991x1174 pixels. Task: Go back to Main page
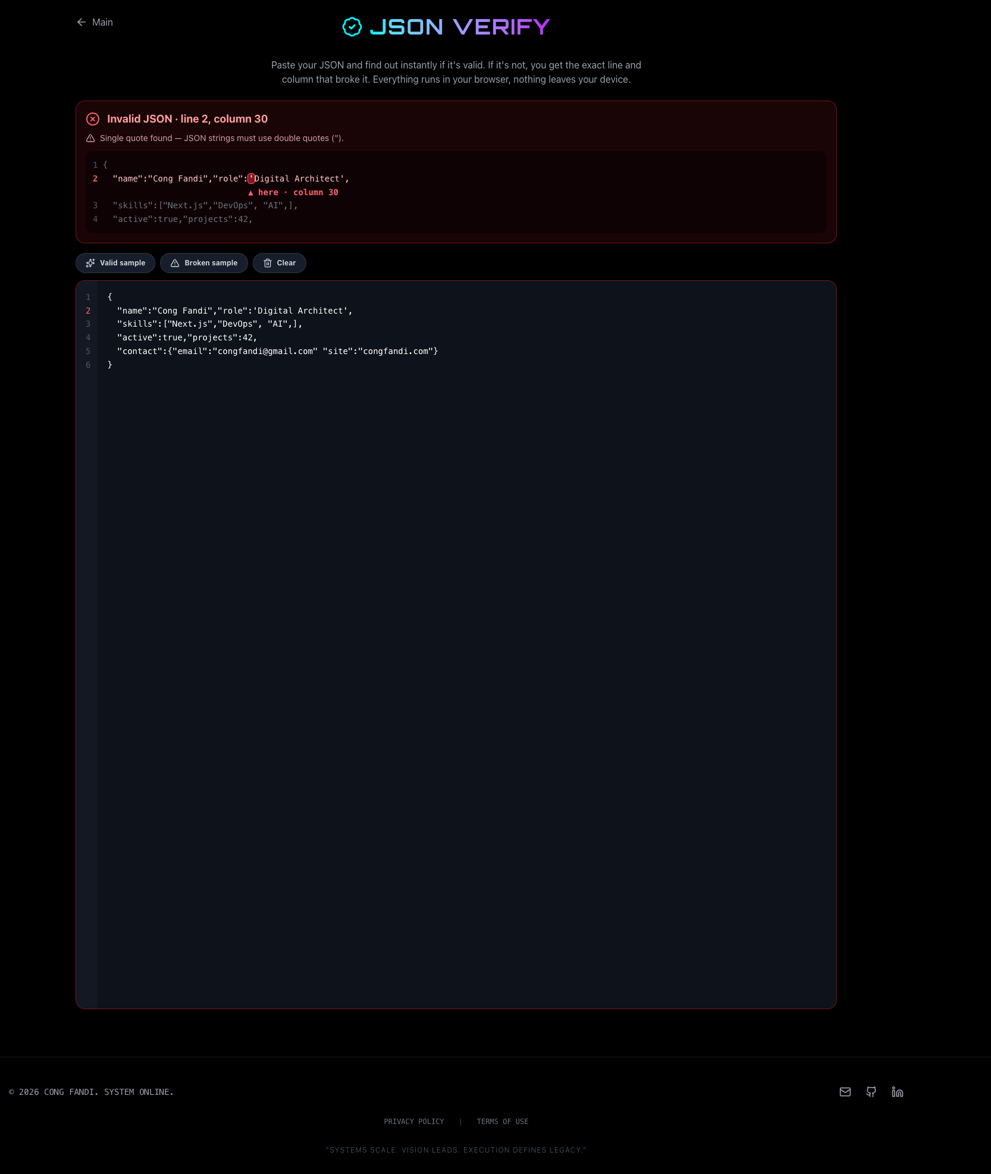pyautogui.click(x=95, y=22)
